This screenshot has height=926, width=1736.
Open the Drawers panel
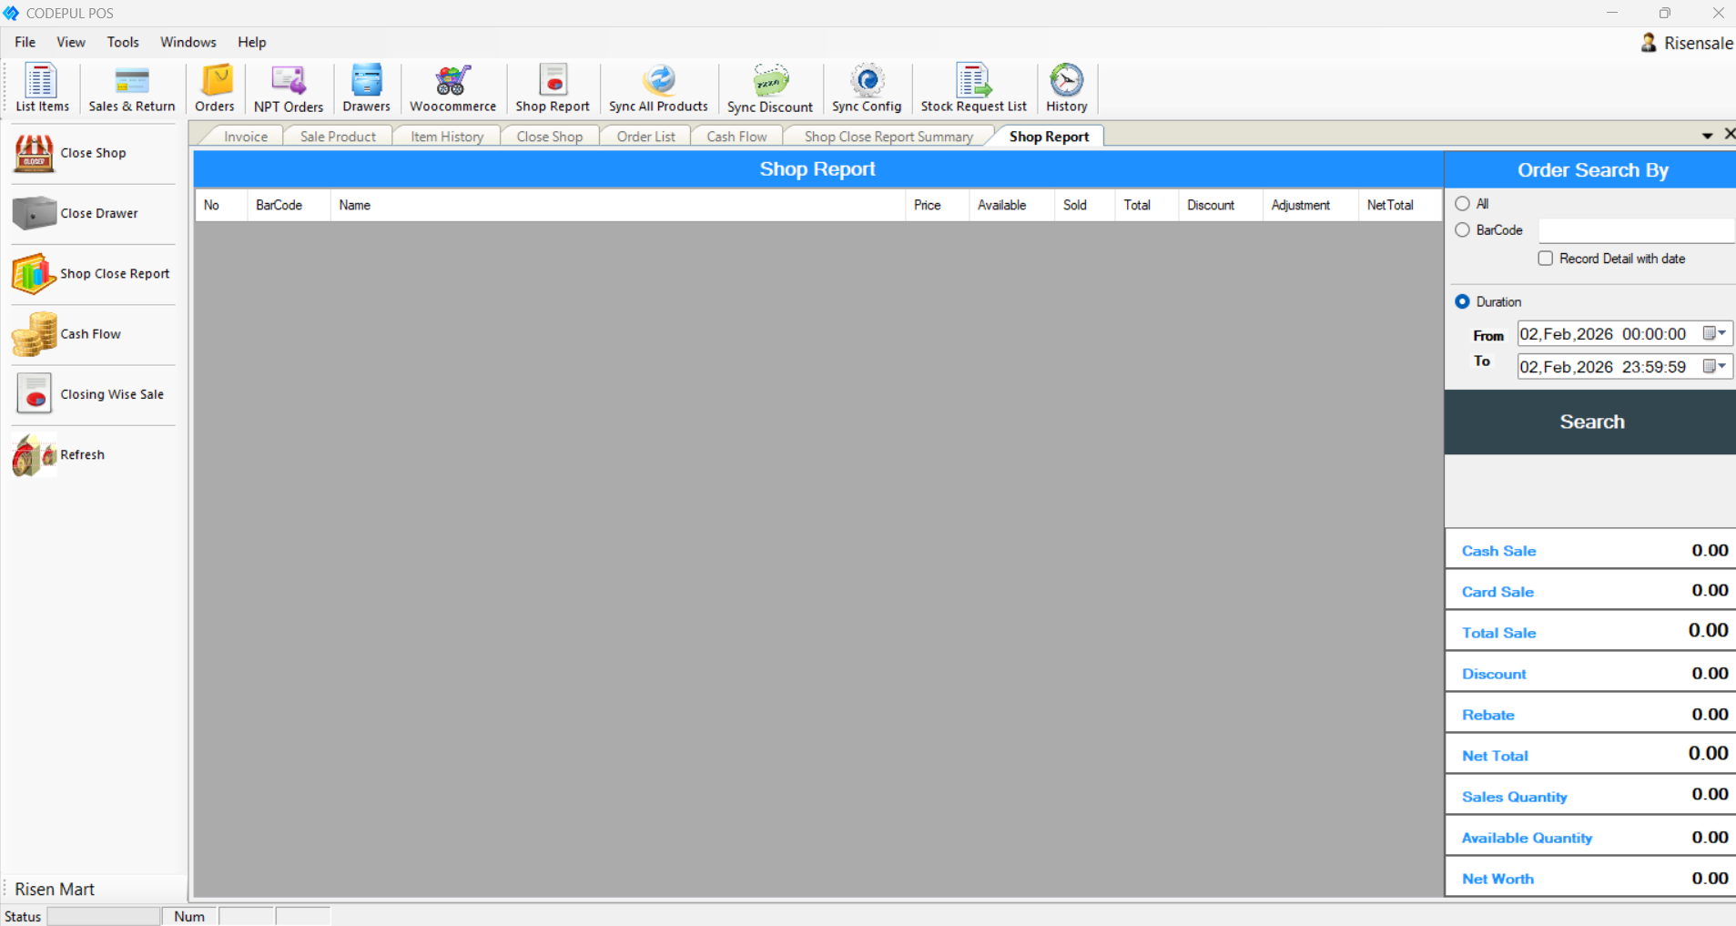pyautogui.click(x=365, y=87)
